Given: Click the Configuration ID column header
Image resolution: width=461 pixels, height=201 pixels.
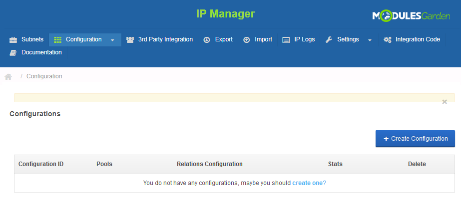Looking at the screenshot, I should coord(41,164).
